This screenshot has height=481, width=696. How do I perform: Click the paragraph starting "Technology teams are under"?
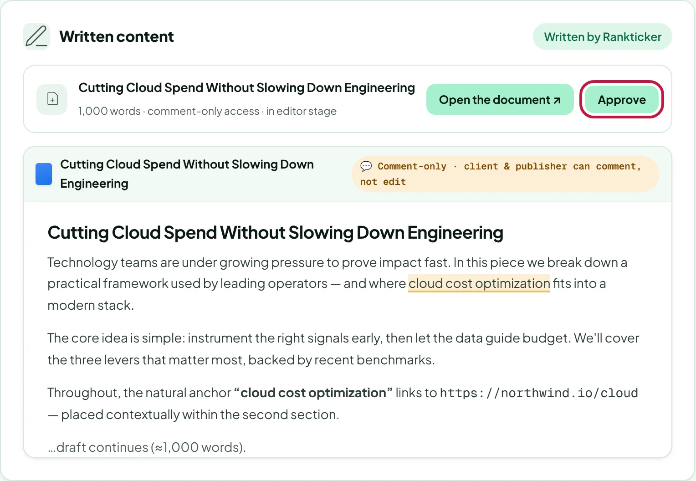click(338, 283)
